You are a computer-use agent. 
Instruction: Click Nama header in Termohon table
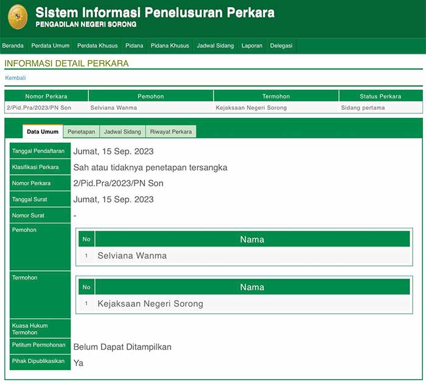tap(252, 287)
